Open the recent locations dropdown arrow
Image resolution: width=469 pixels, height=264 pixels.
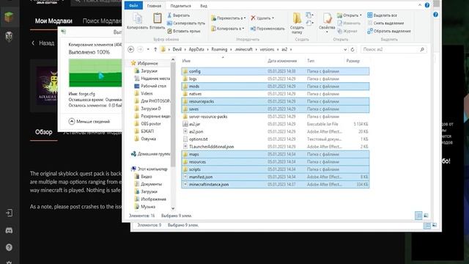click(x=148, y=49)
